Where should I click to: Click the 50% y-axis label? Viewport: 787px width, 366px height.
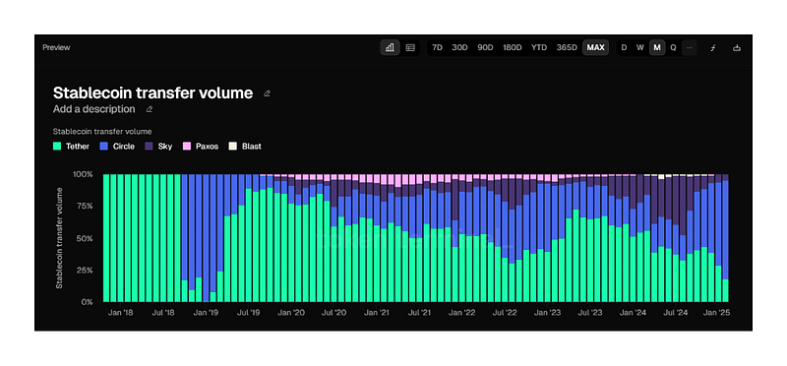85,238
